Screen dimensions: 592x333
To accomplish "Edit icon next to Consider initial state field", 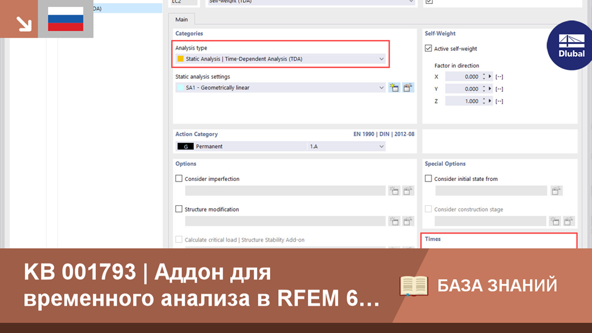I will (x=556, y=191).
